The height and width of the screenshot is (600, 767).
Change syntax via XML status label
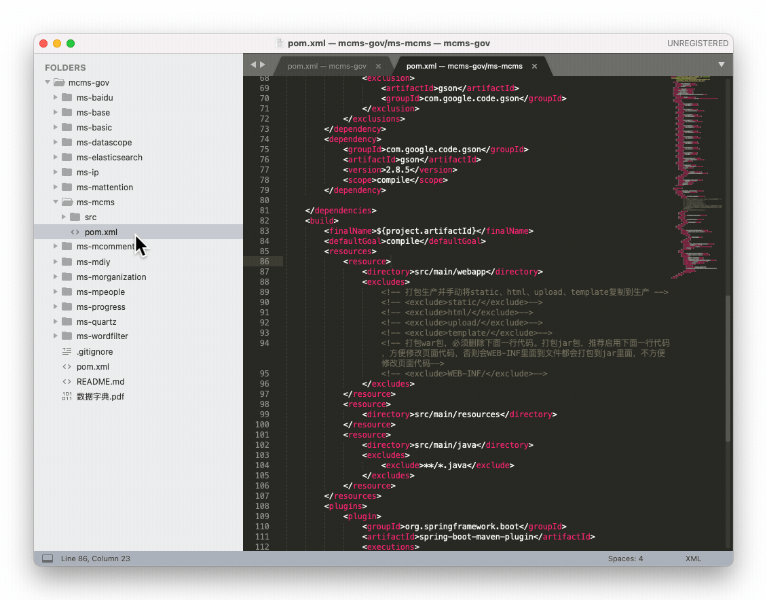pos(693,559)
